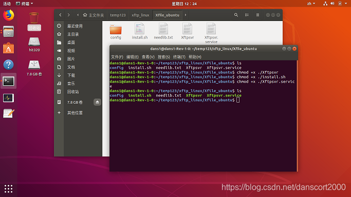Toggle list view in Files toolbar
The height and width of the screenshot is (197, 351).
pos(247,15)
